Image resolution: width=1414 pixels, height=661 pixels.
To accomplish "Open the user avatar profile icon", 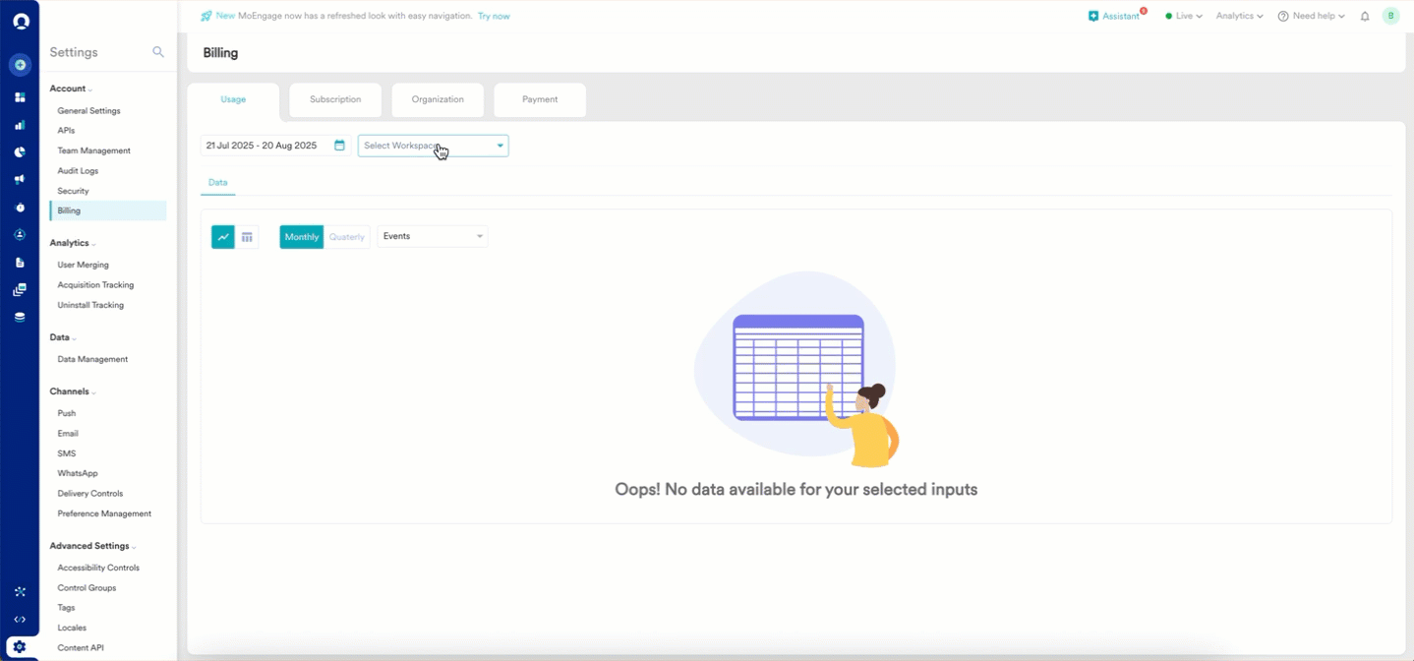I will tap(1390, 16).
